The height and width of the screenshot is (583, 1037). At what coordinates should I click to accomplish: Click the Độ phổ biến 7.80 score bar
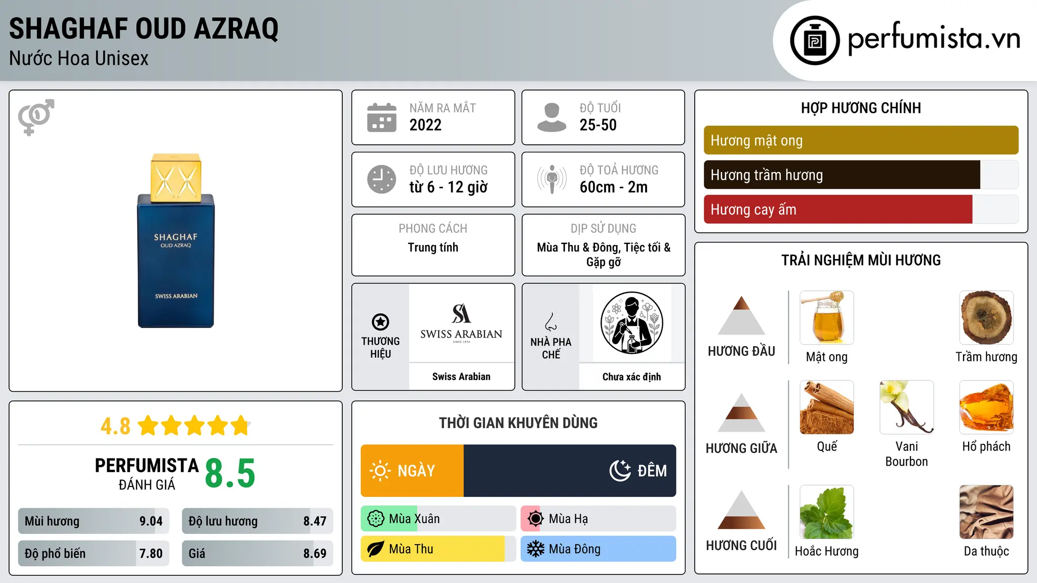click(94, 553)
